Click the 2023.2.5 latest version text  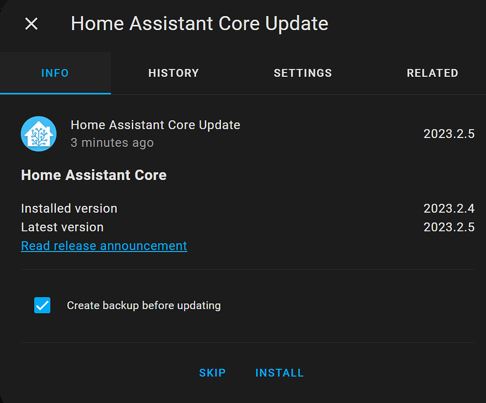(449, 227)
